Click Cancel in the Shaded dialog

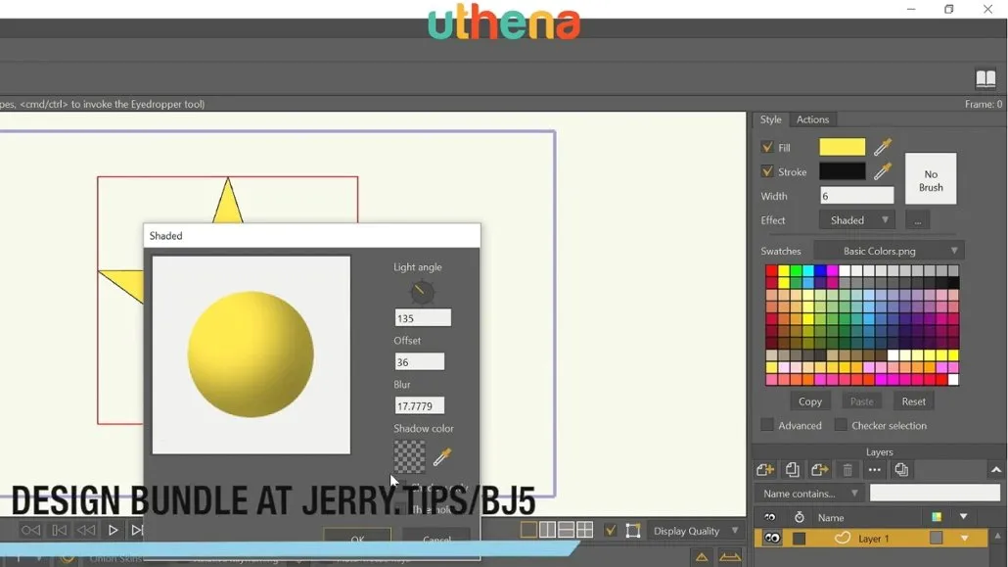[436, 538]
